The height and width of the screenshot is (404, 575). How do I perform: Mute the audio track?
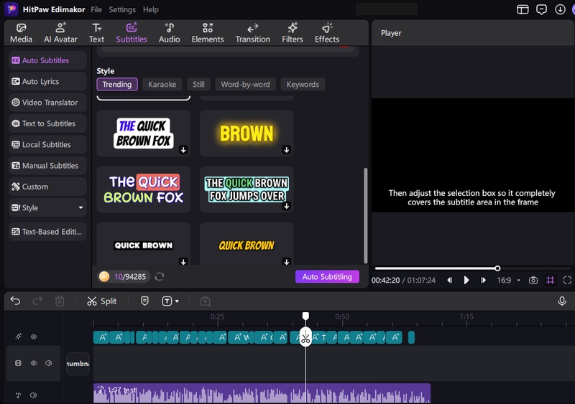33,395
